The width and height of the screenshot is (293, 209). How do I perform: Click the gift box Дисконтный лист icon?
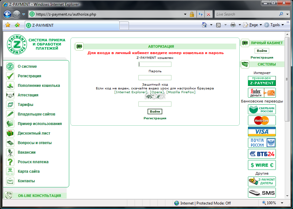[10, 133]
